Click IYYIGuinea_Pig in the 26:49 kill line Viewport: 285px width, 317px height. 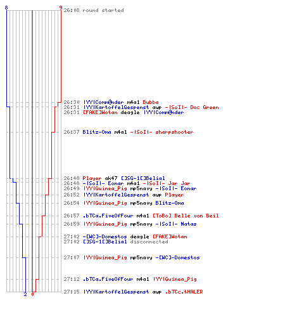[x=105, y=188]
